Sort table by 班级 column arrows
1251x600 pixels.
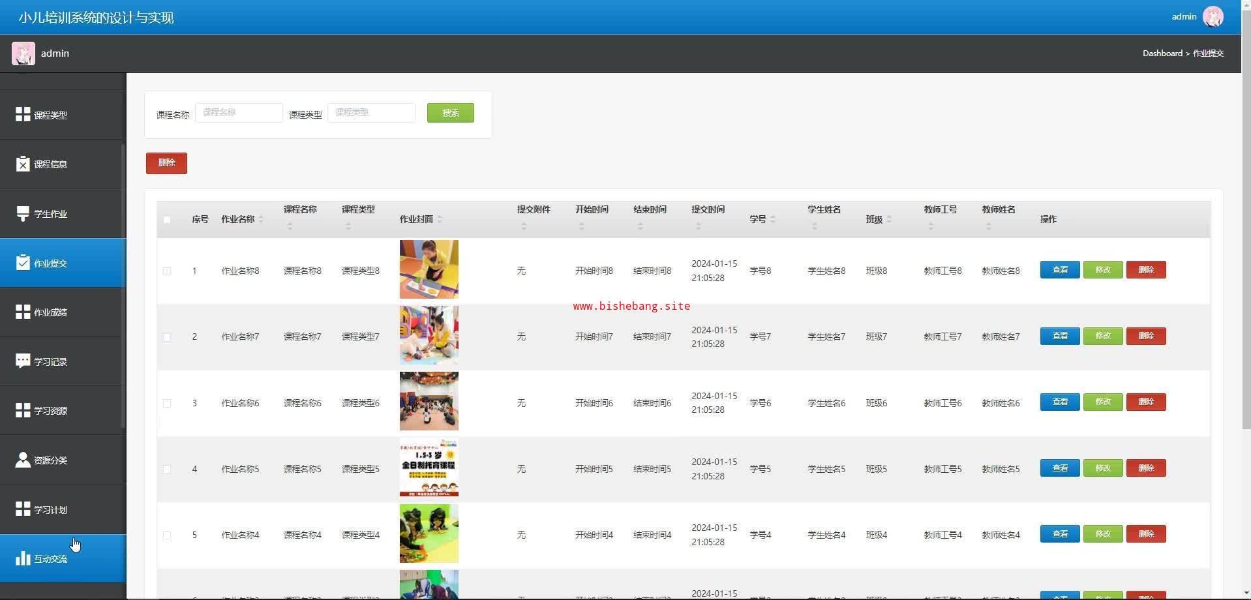tap(889, 219)
